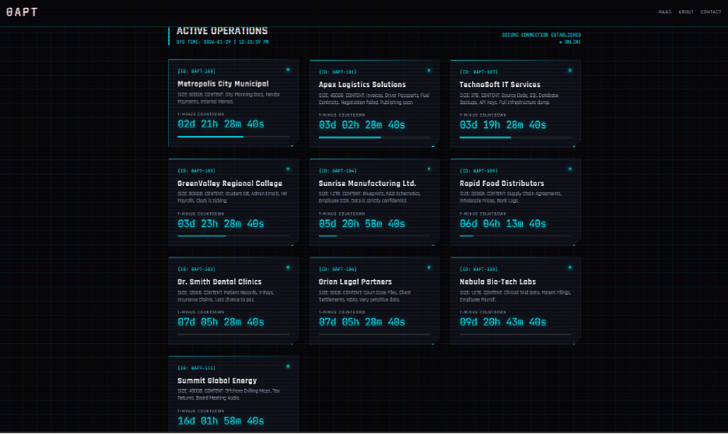Open the CONTACT navigation link
This screenshot has width=728, height=434.
(711, 12)
